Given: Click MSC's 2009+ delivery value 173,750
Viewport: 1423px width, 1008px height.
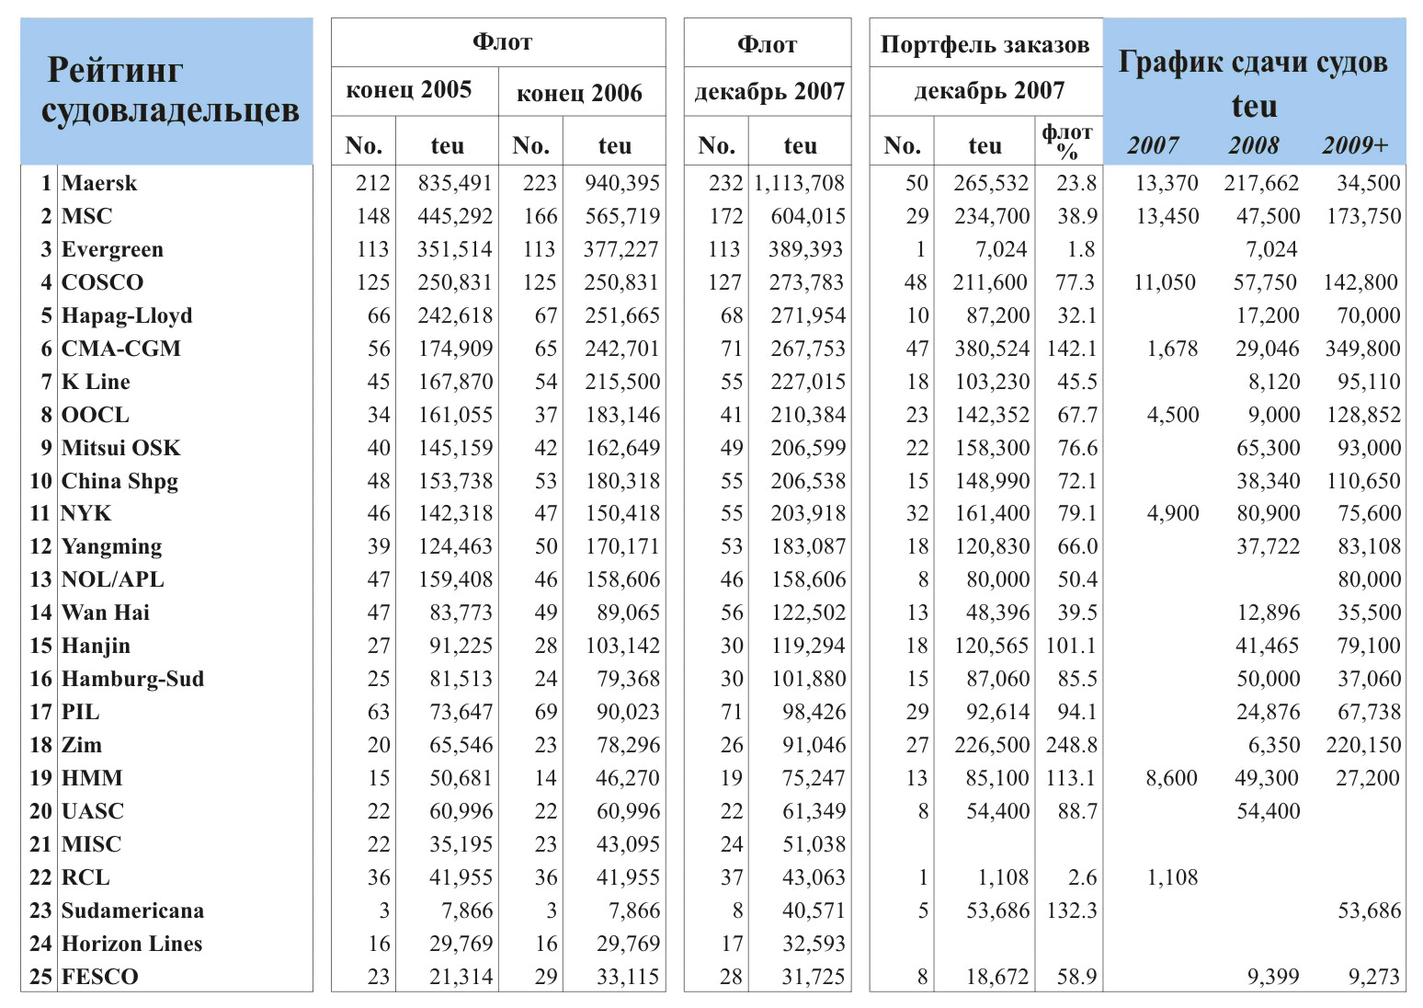Looking at the screenshot, I should point(1363,216).
